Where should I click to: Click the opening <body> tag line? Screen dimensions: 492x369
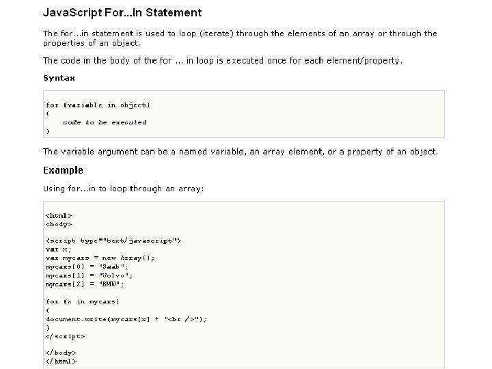coord(59,223)
